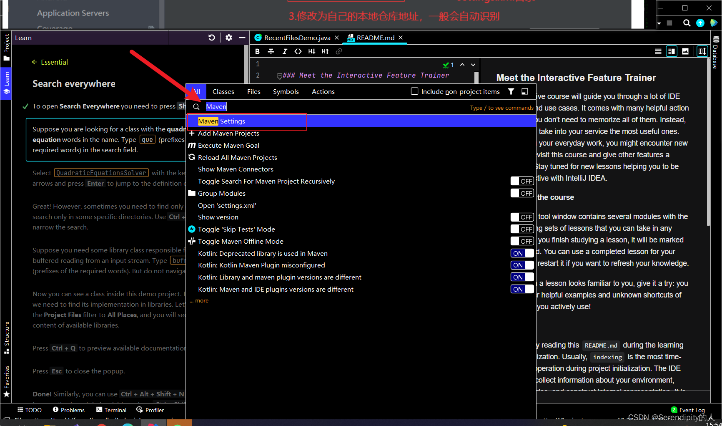Image resolution: width=722 pixels, height=426 pixels.
Task: Choose Reload All Maven Projects action
Action: point(361,157)
